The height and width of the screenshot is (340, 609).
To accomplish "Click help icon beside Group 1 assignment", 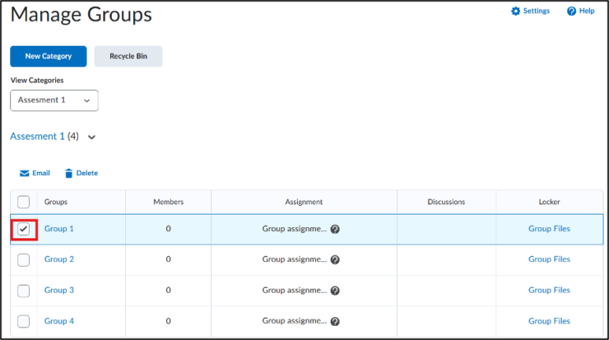I will [x=335, y=230].
